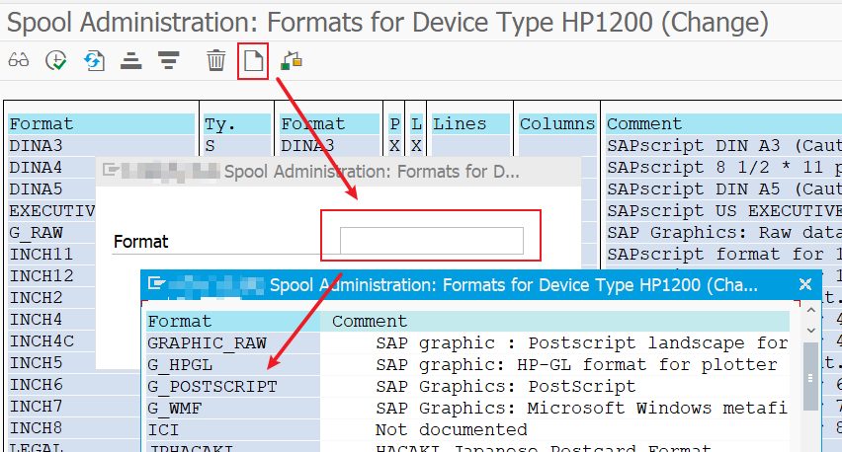Click the refresh document toolbar icon

[x=94, y=60]
